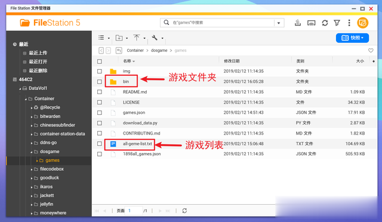This screenshot has height=222, width=382.
Task: Click the img folder icon
Action: click(x=113, y=71)
